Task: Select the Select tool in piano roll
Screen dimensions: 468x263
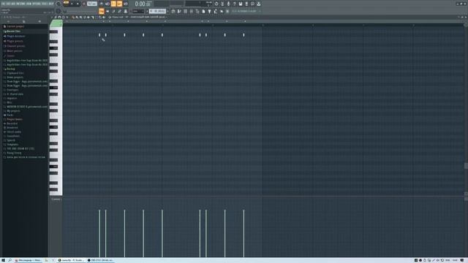Action: click(x=97, y=18)
